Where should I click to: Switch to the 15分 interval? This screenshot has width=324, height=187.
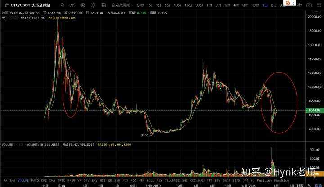pos(188,5)
